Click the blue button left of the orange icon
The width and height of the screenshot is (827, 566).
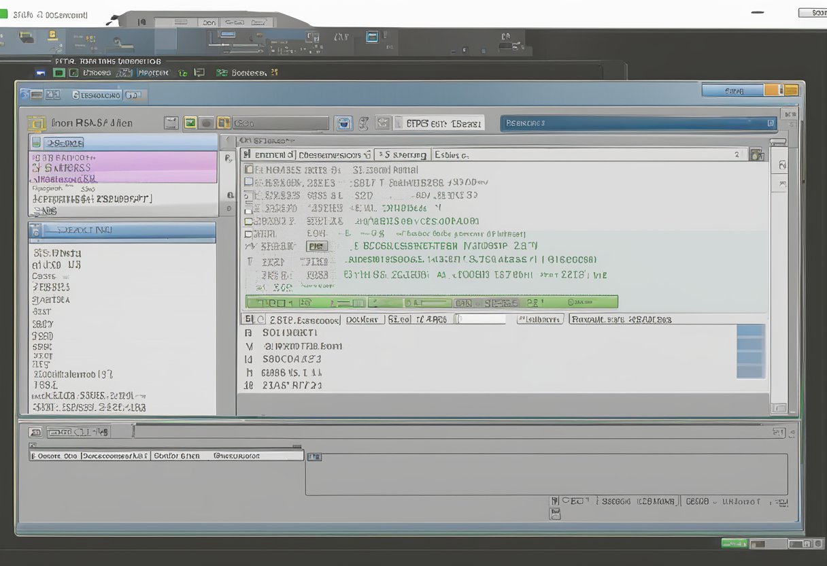[732, 90]
